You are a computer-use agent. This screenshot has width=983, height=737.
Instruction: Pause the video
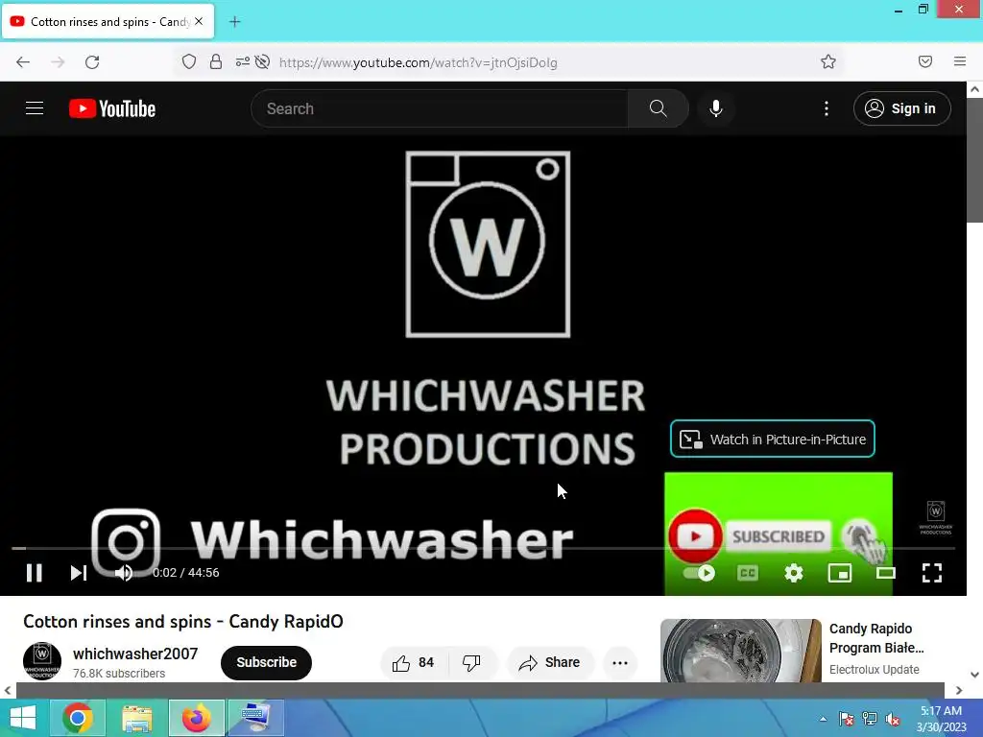(35, 572)
